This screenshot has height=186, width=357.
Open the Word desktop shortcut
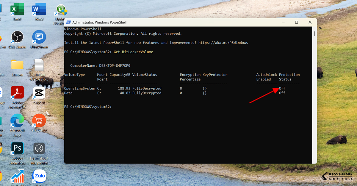click(39, 10)
